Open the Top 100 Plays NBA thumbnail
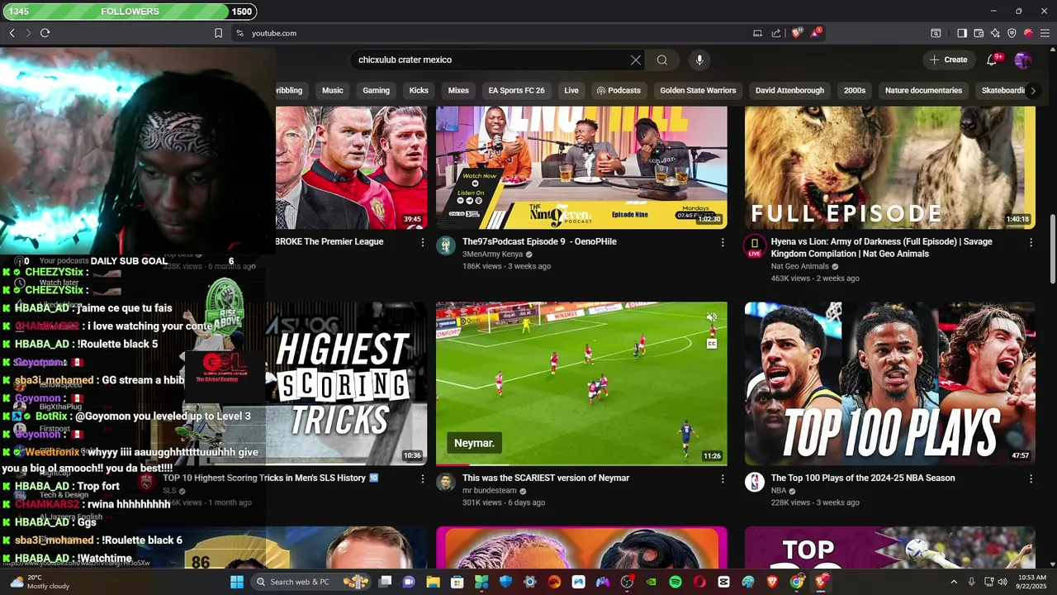This screenshot has width=1057, height=595. pos(890,383)
